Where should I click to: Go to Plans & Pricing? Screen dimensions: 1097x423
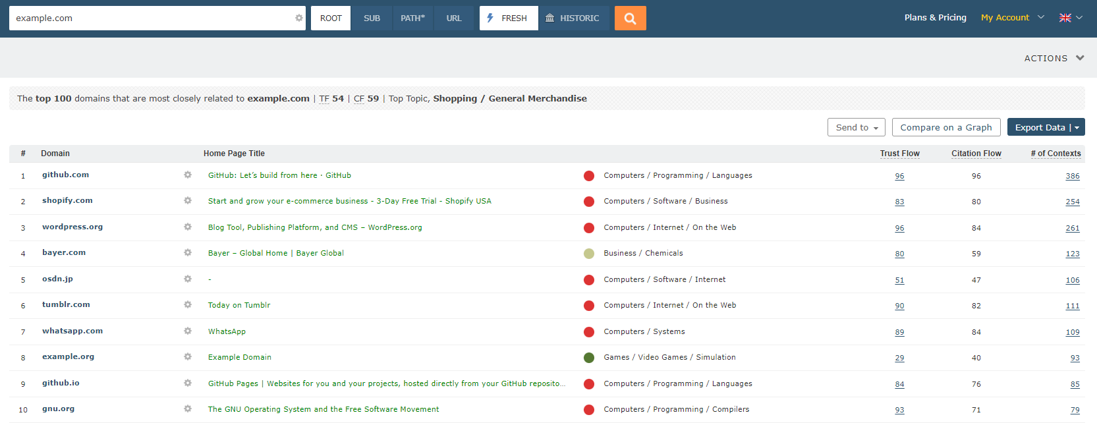(x=935, y=18)
